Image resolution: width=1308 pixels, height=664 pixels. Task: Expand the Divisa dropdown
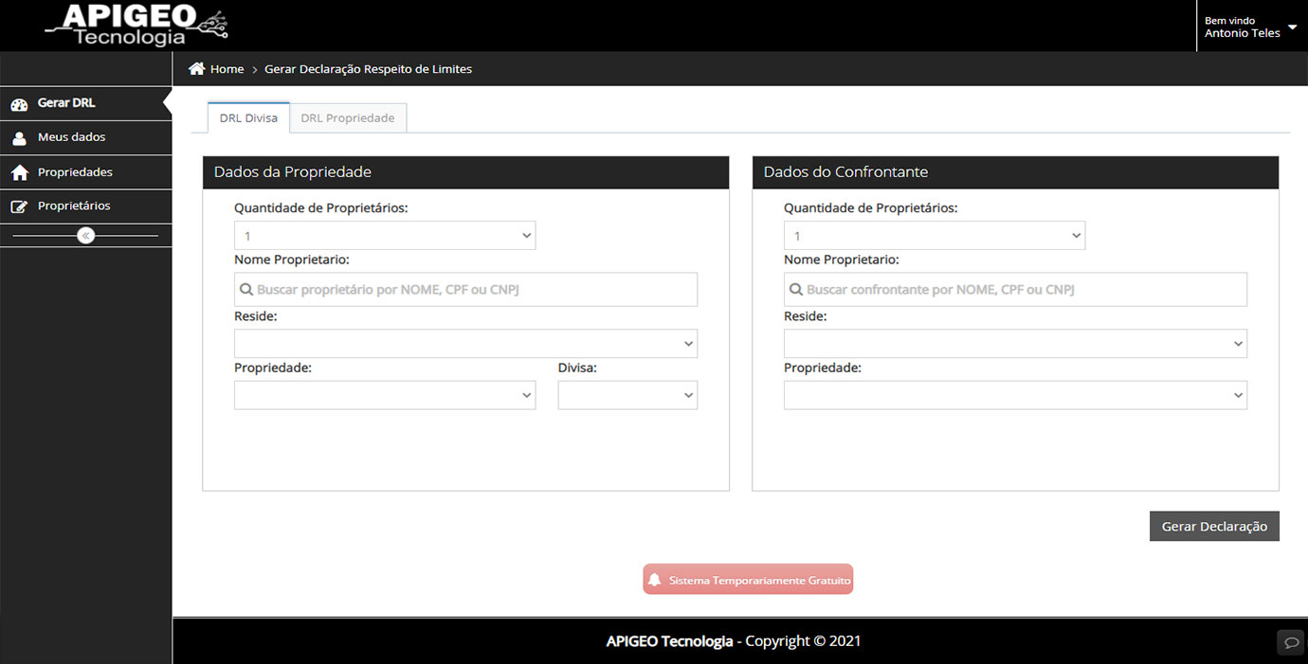click(627, 396)
